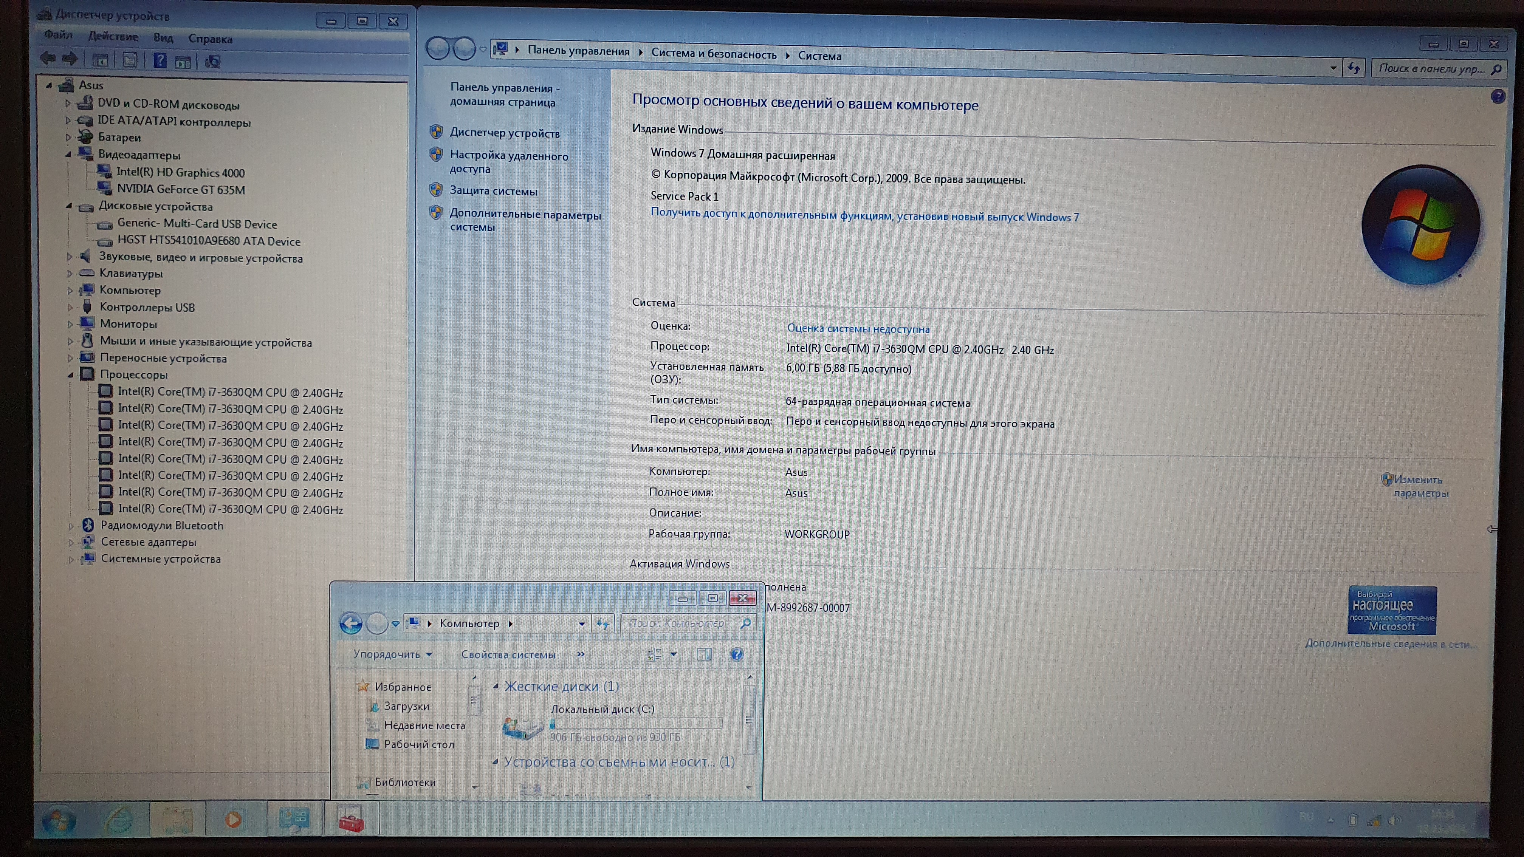
Task: Click the Диспетчер устройств link
Action: [x=504, y=133]
